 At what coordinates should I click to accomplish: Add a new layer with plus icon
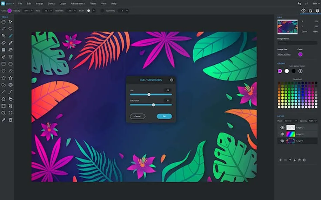click(x=280, y=160)
